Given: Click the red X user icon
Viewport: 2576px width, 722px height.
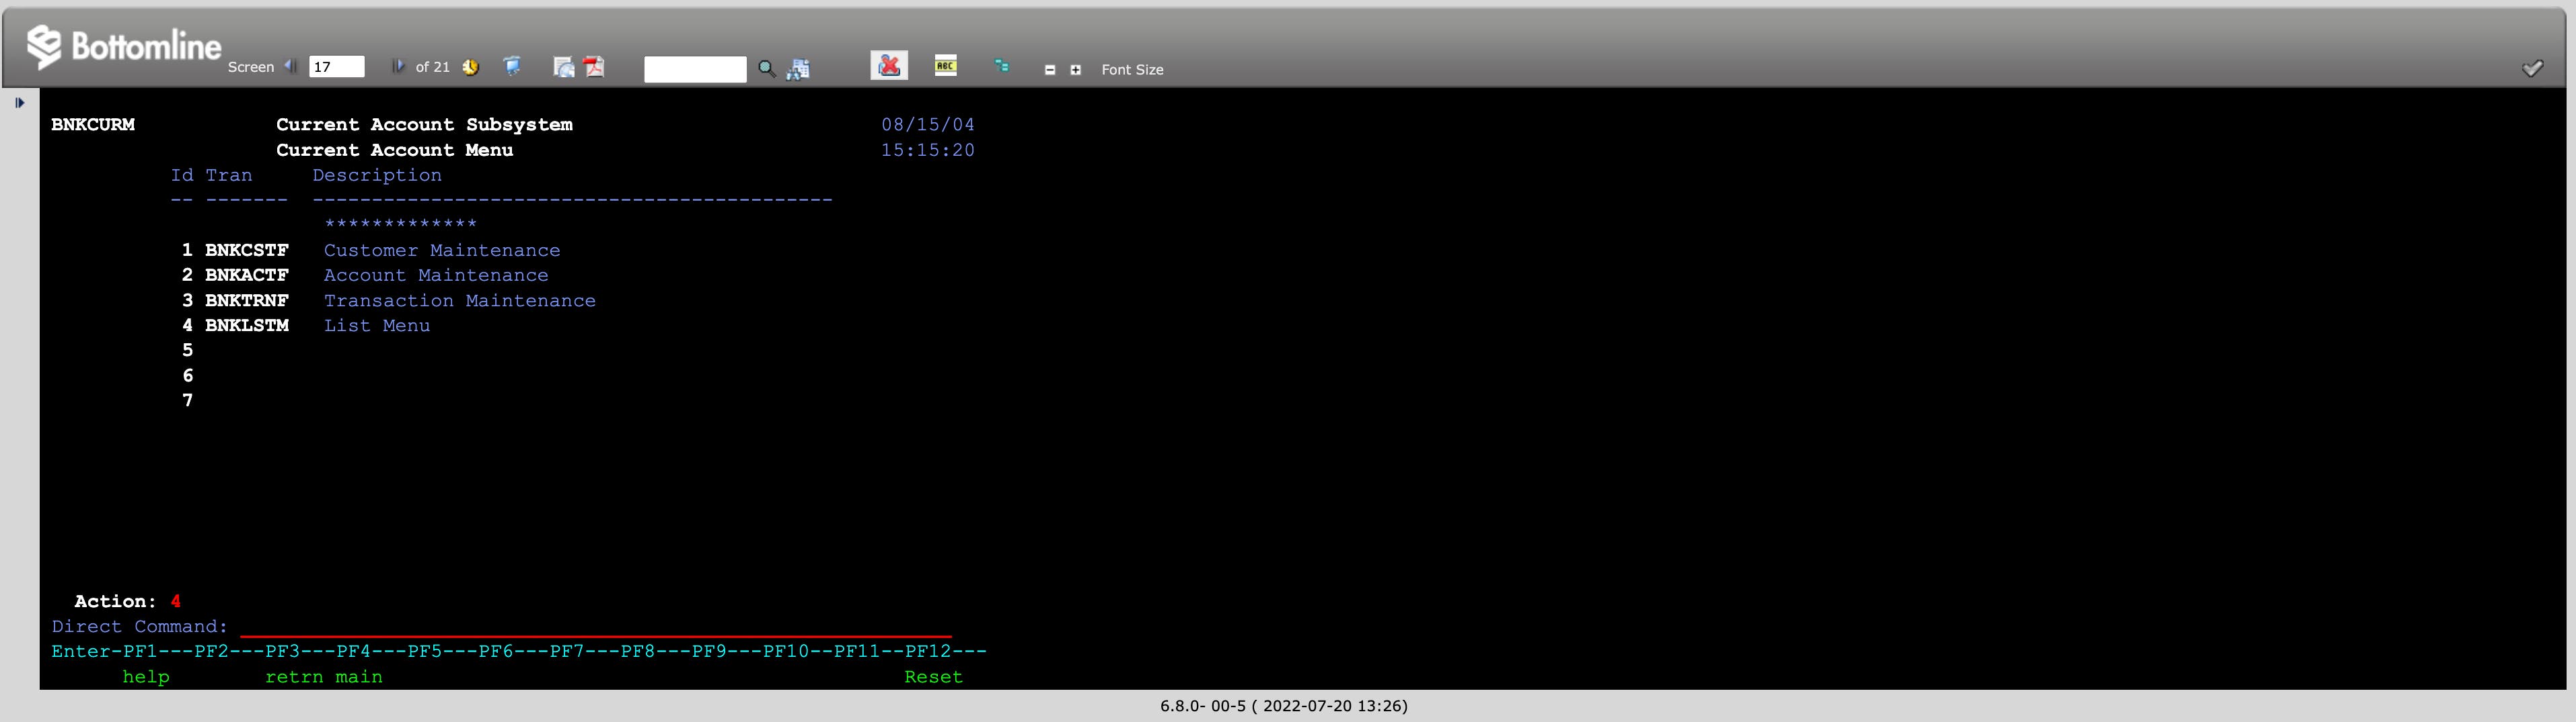Looking at the screenshot, I should [888, 65].
